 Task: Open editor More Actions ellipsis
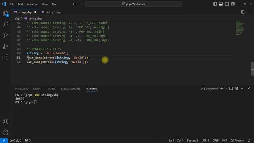(249, 12)
